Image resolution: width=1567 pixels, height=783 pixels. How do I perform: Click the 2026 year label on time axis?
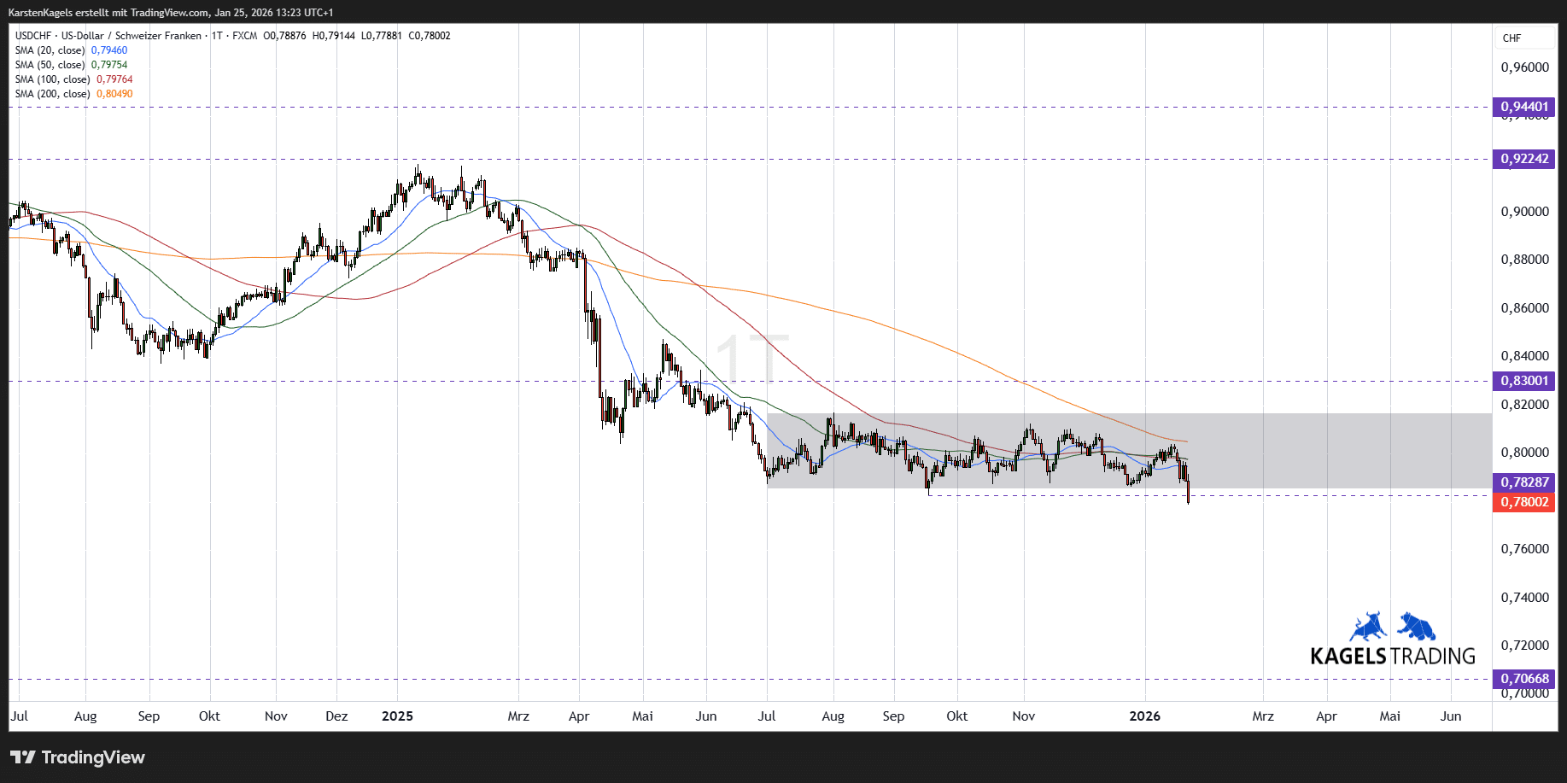pyautogui.click(x=1144, y=716)
